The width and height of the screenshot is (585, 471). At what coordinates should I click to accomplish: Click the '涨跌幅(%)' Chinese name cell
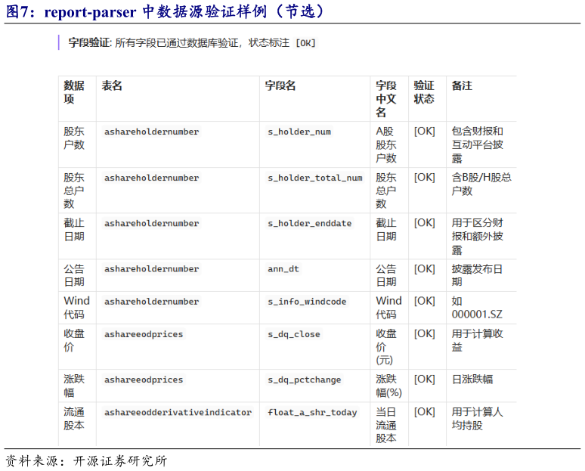(388, 386)
